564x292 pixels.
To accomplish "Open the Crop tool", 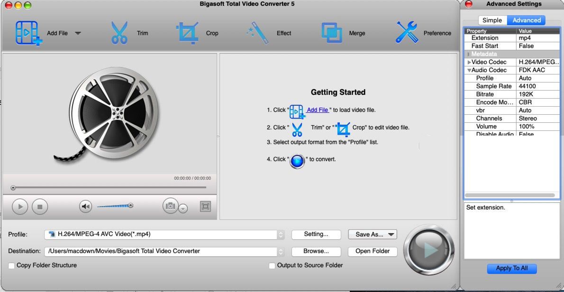I will [x=187, y=33].
